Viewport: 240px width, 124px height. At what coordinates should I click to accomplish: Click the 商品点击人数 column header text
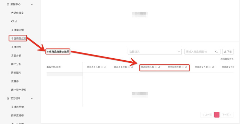click(94, 67)
